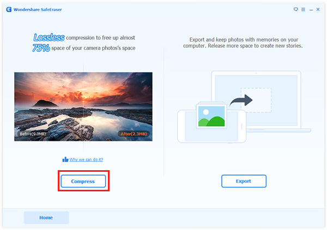Screen dimensions: 327x230
Task: Click the Wondershare SafeEraser logo icon
Action: (x=7, y=9)
